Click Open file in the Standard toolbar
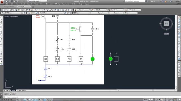This screenshot has height=101, width=181. click(x=5, y=10)
